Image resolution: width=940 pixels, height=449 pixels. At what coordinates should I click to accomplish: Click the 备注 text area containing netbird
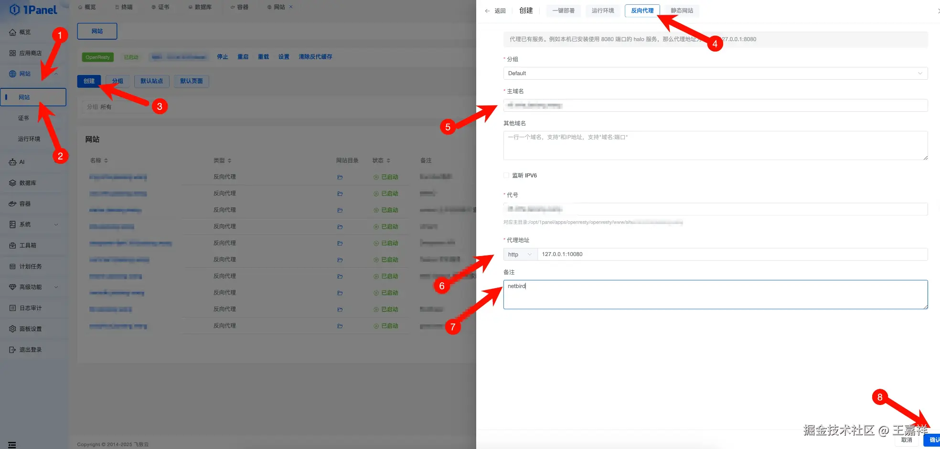pos(716,295)
